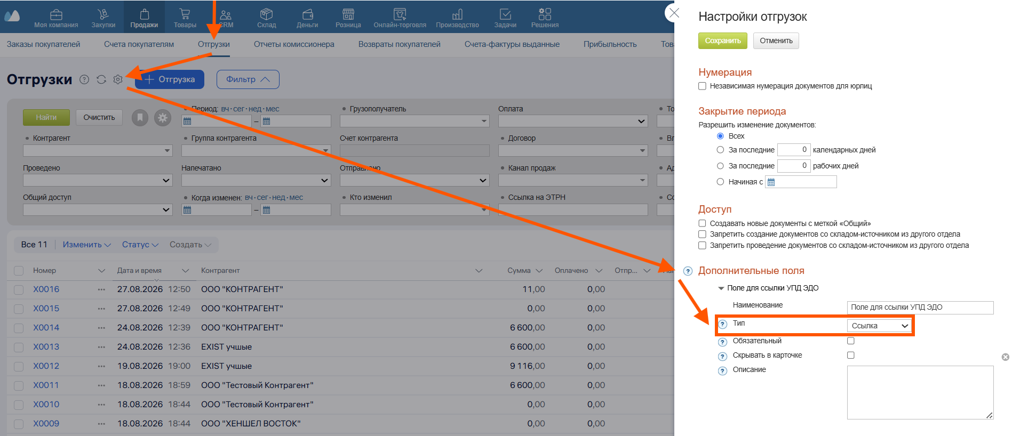Open the Проведено filter dropdown

[97, 181]
